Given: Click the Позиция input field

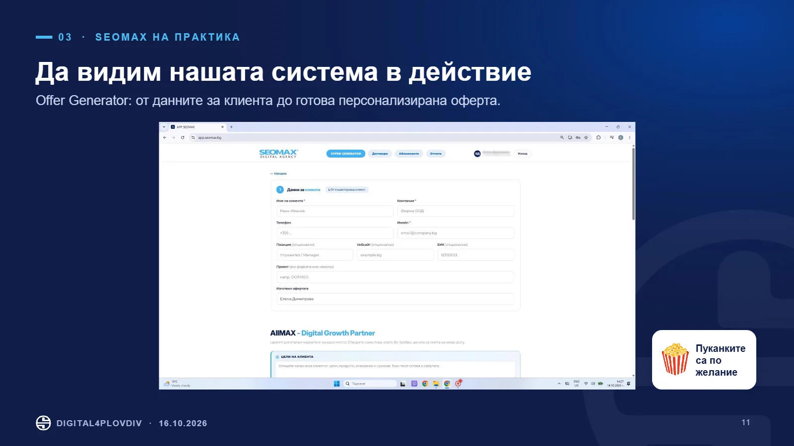Looking at the screenshot, I should 315,255.
